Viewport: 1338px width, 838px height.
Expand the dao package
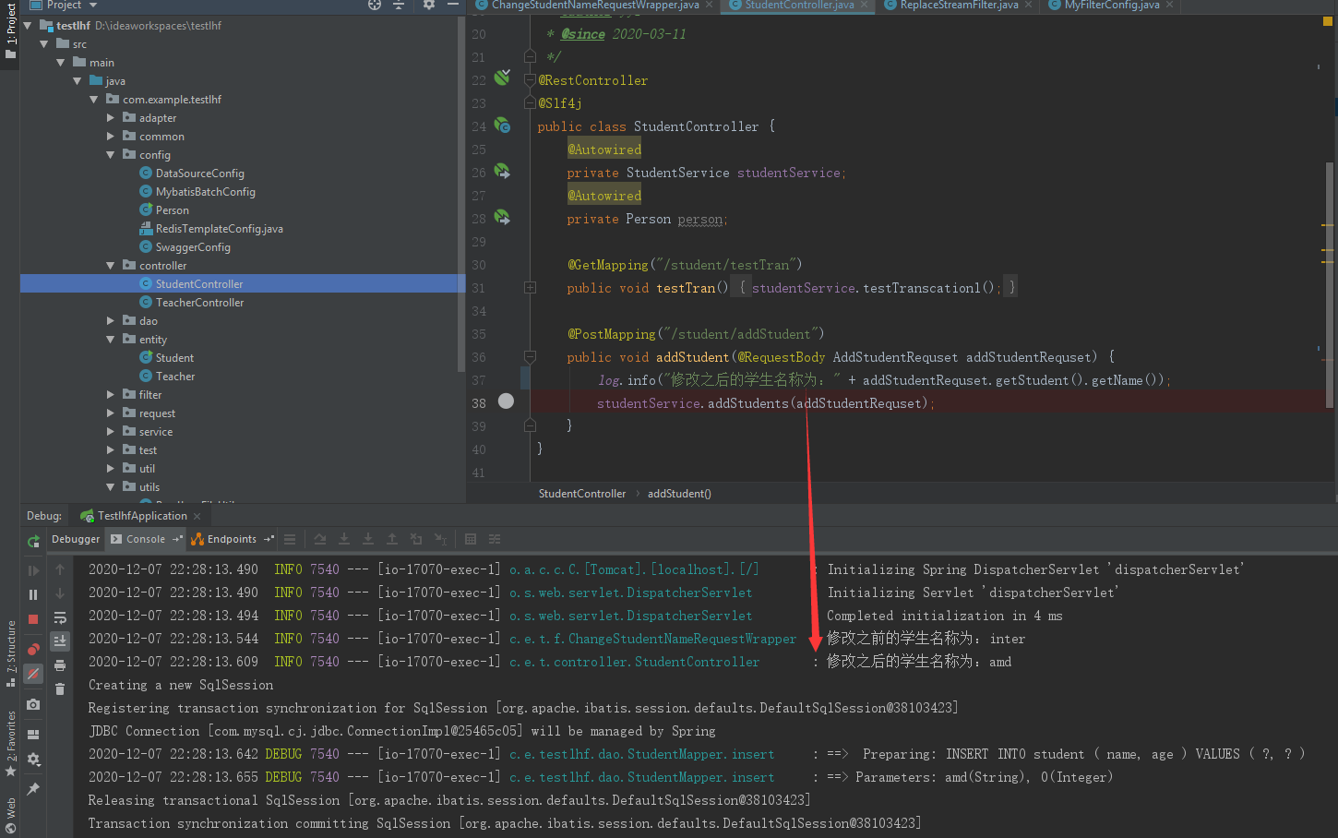click(110, 320)
